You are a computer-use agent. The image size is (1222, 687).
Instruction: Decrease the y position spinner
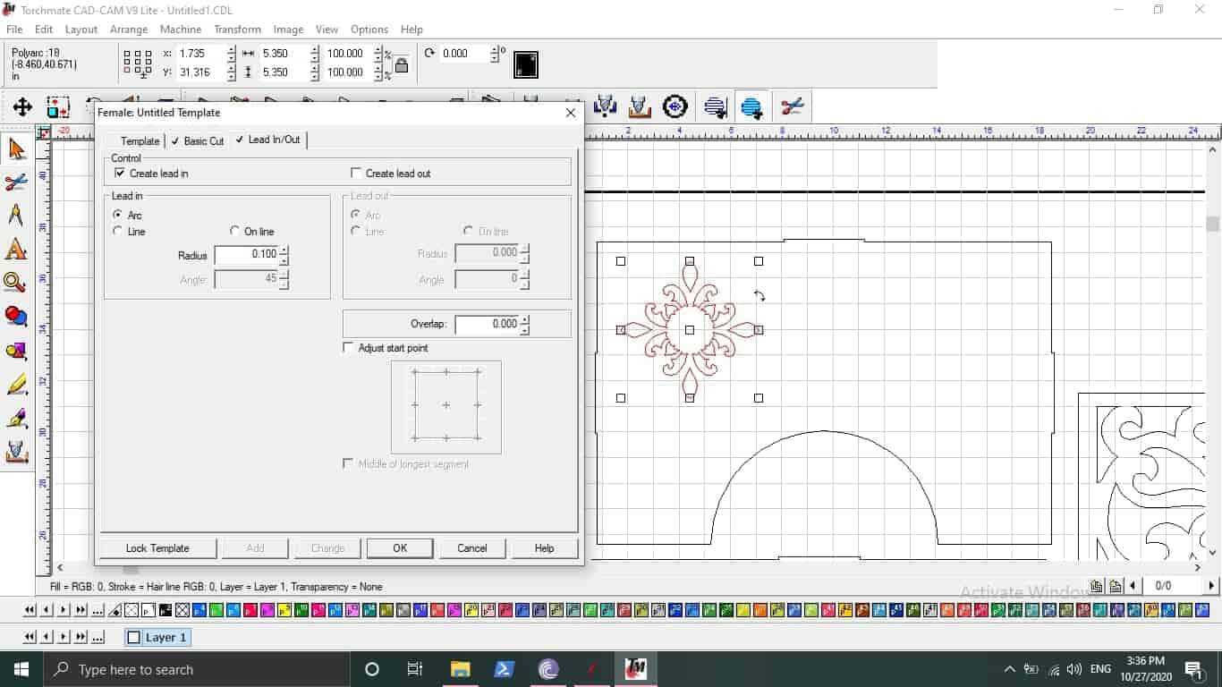pyautogui.click(x=232, y=77)
